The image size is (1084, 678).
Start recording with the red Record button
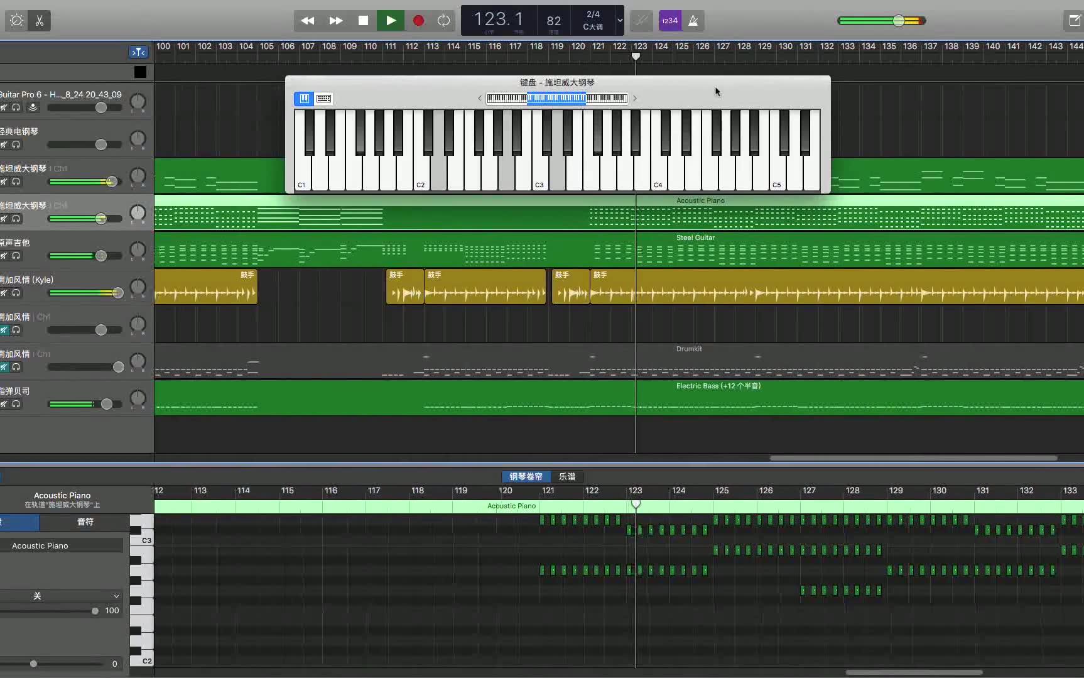[x=418, y=21]
